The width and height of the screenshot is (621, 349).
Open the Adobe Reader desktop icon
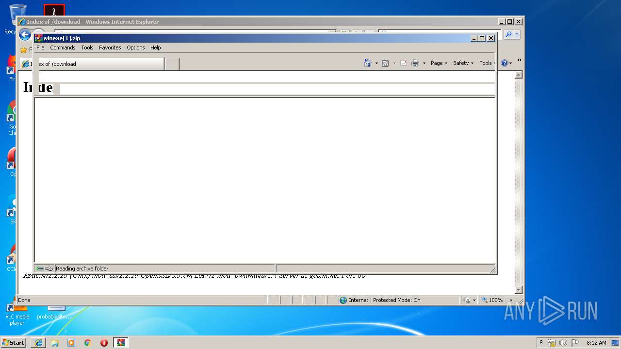[54, 10]
